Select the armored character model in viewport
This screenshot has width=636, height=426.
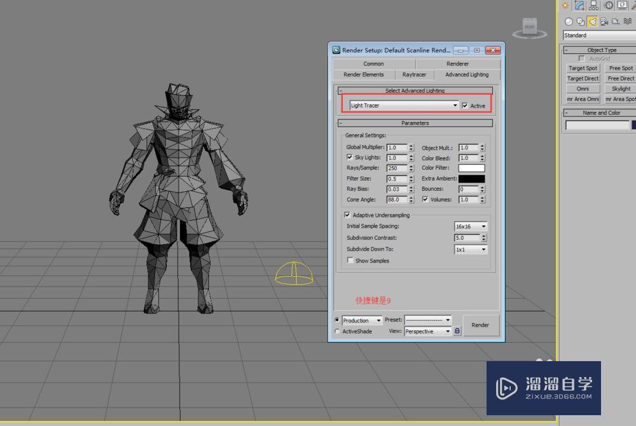(179, 198)
